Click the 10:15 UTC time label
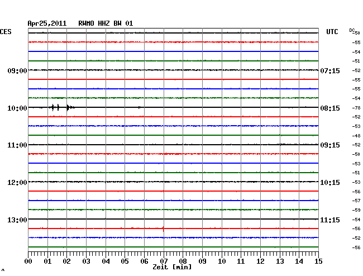Viewport: 363px width, 276px height. pos(330,183)
